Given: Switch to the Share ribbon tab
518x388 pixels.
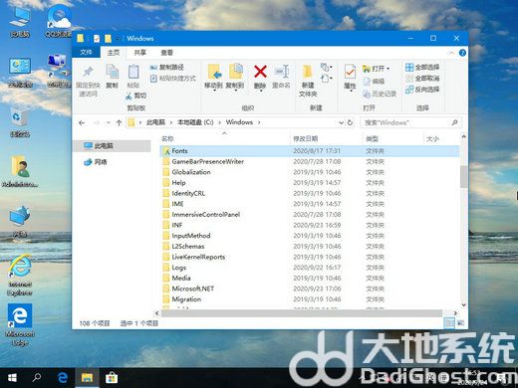Looking at the screenshot, I should pyautogui.click(x=139, y=53).
